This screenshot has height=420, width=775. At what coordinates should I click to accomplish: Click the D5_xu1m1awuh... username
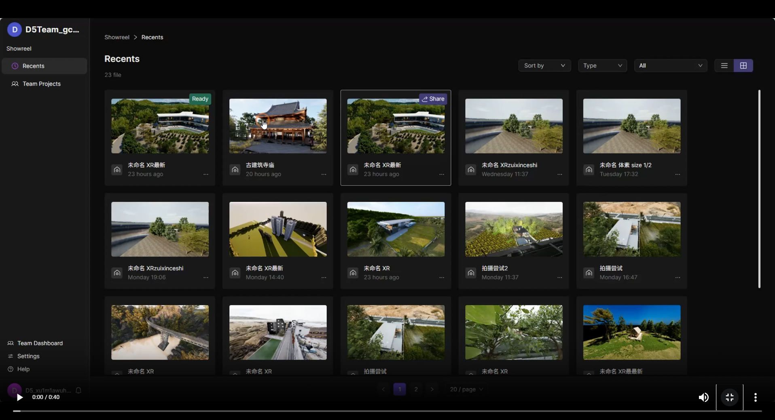click(48, 391)
